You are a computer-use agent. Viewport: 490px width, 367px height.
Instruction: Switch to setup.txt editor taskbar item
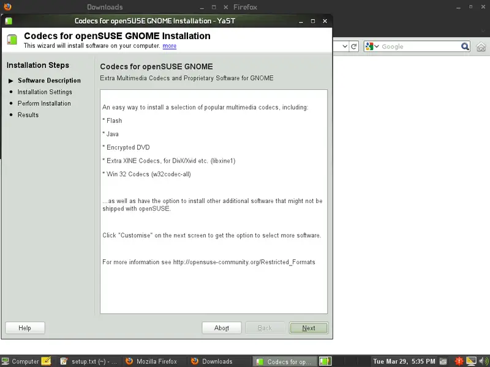pyautogui.click(x=89, y=361)
